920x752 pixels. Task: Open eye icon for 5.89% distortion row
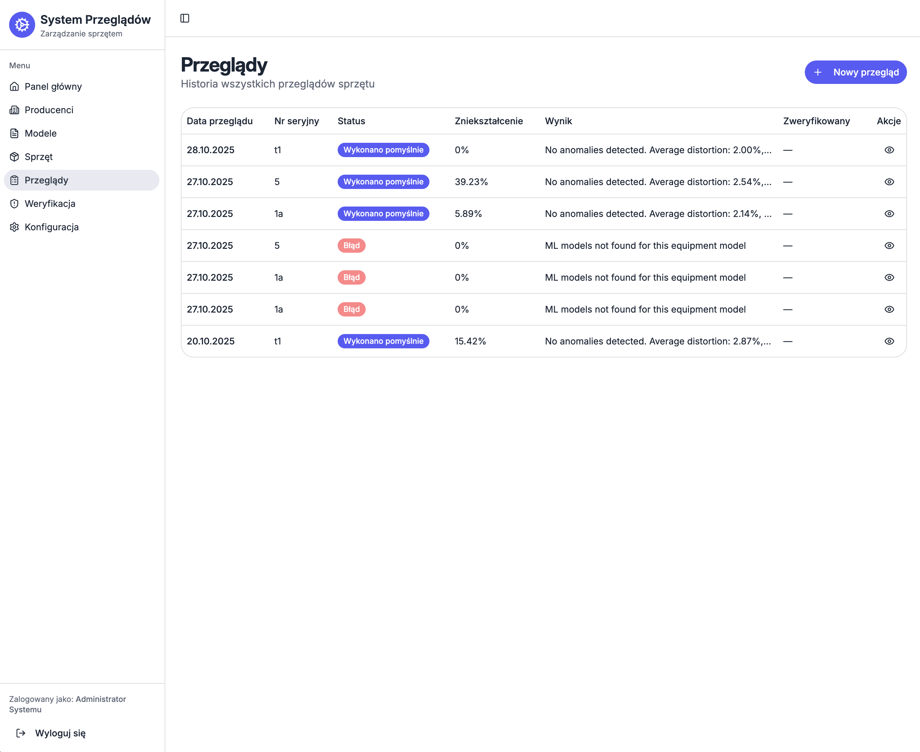point(889,214)
